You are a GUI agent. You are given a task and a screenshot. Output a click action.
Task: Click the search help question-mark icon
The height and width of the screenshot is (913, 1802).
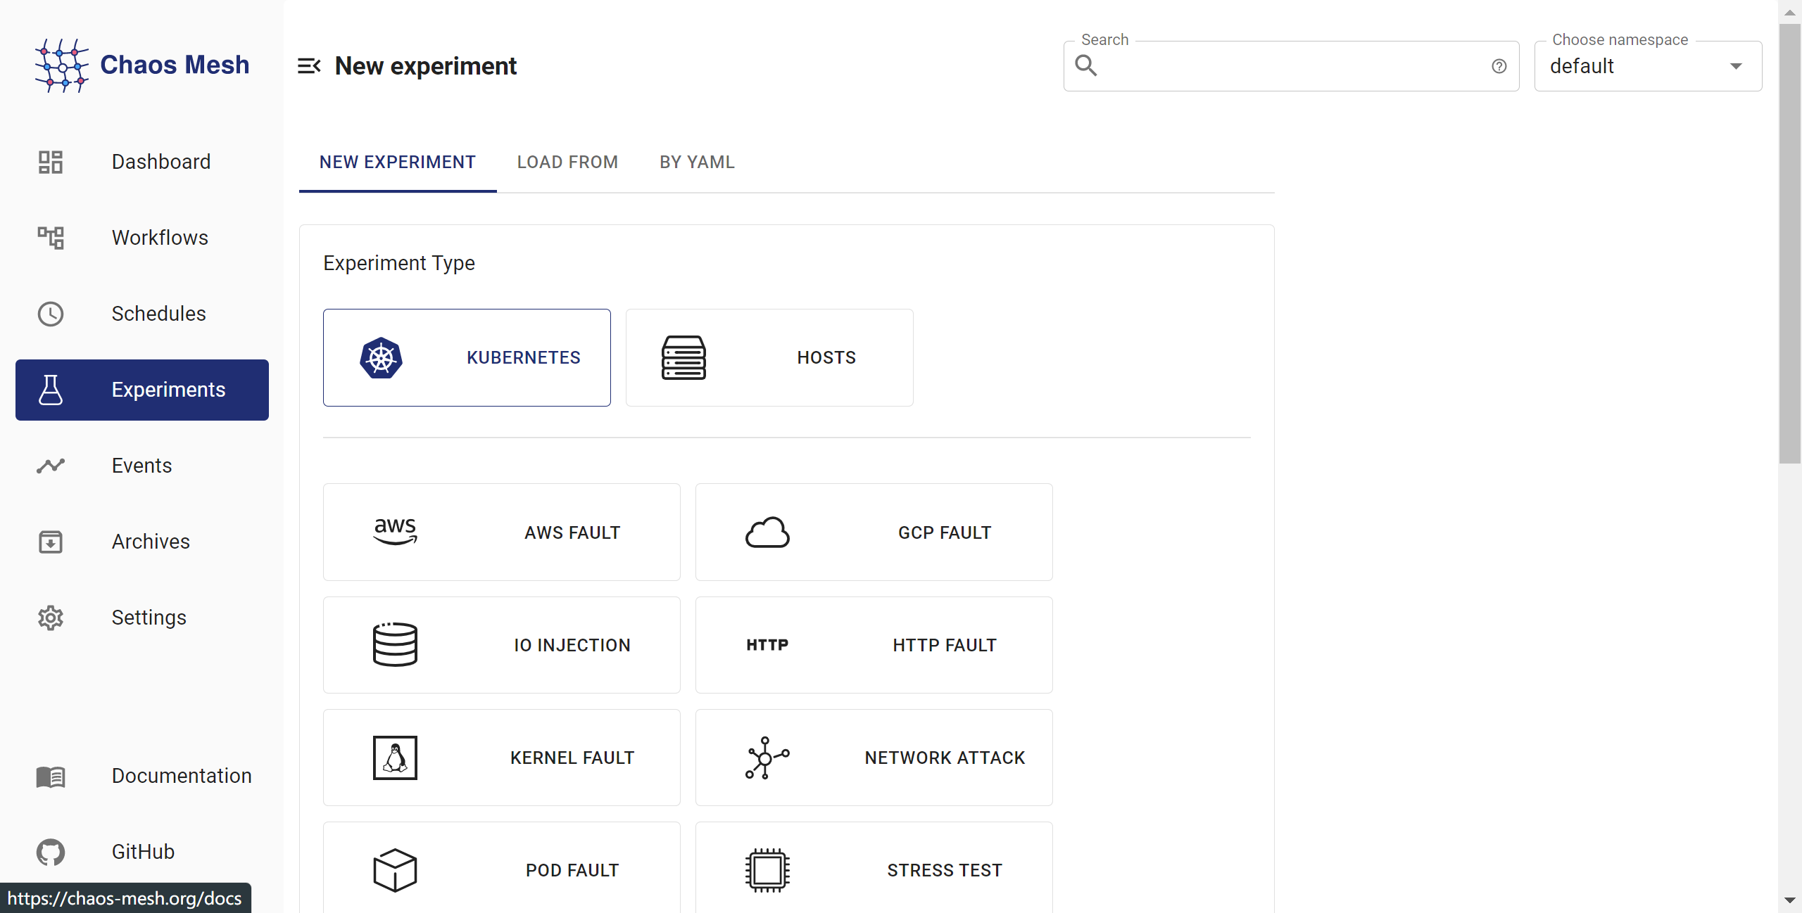point(1499,66)
